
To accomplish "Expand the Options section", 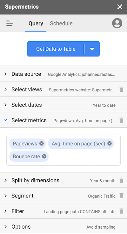I will (63, 227).
